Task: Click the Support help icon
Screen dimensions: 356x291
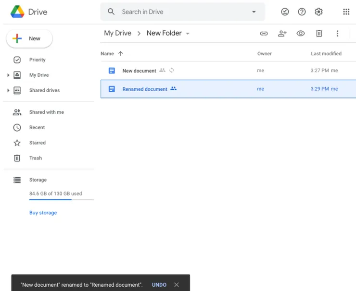Action: (x=302, y=12)
